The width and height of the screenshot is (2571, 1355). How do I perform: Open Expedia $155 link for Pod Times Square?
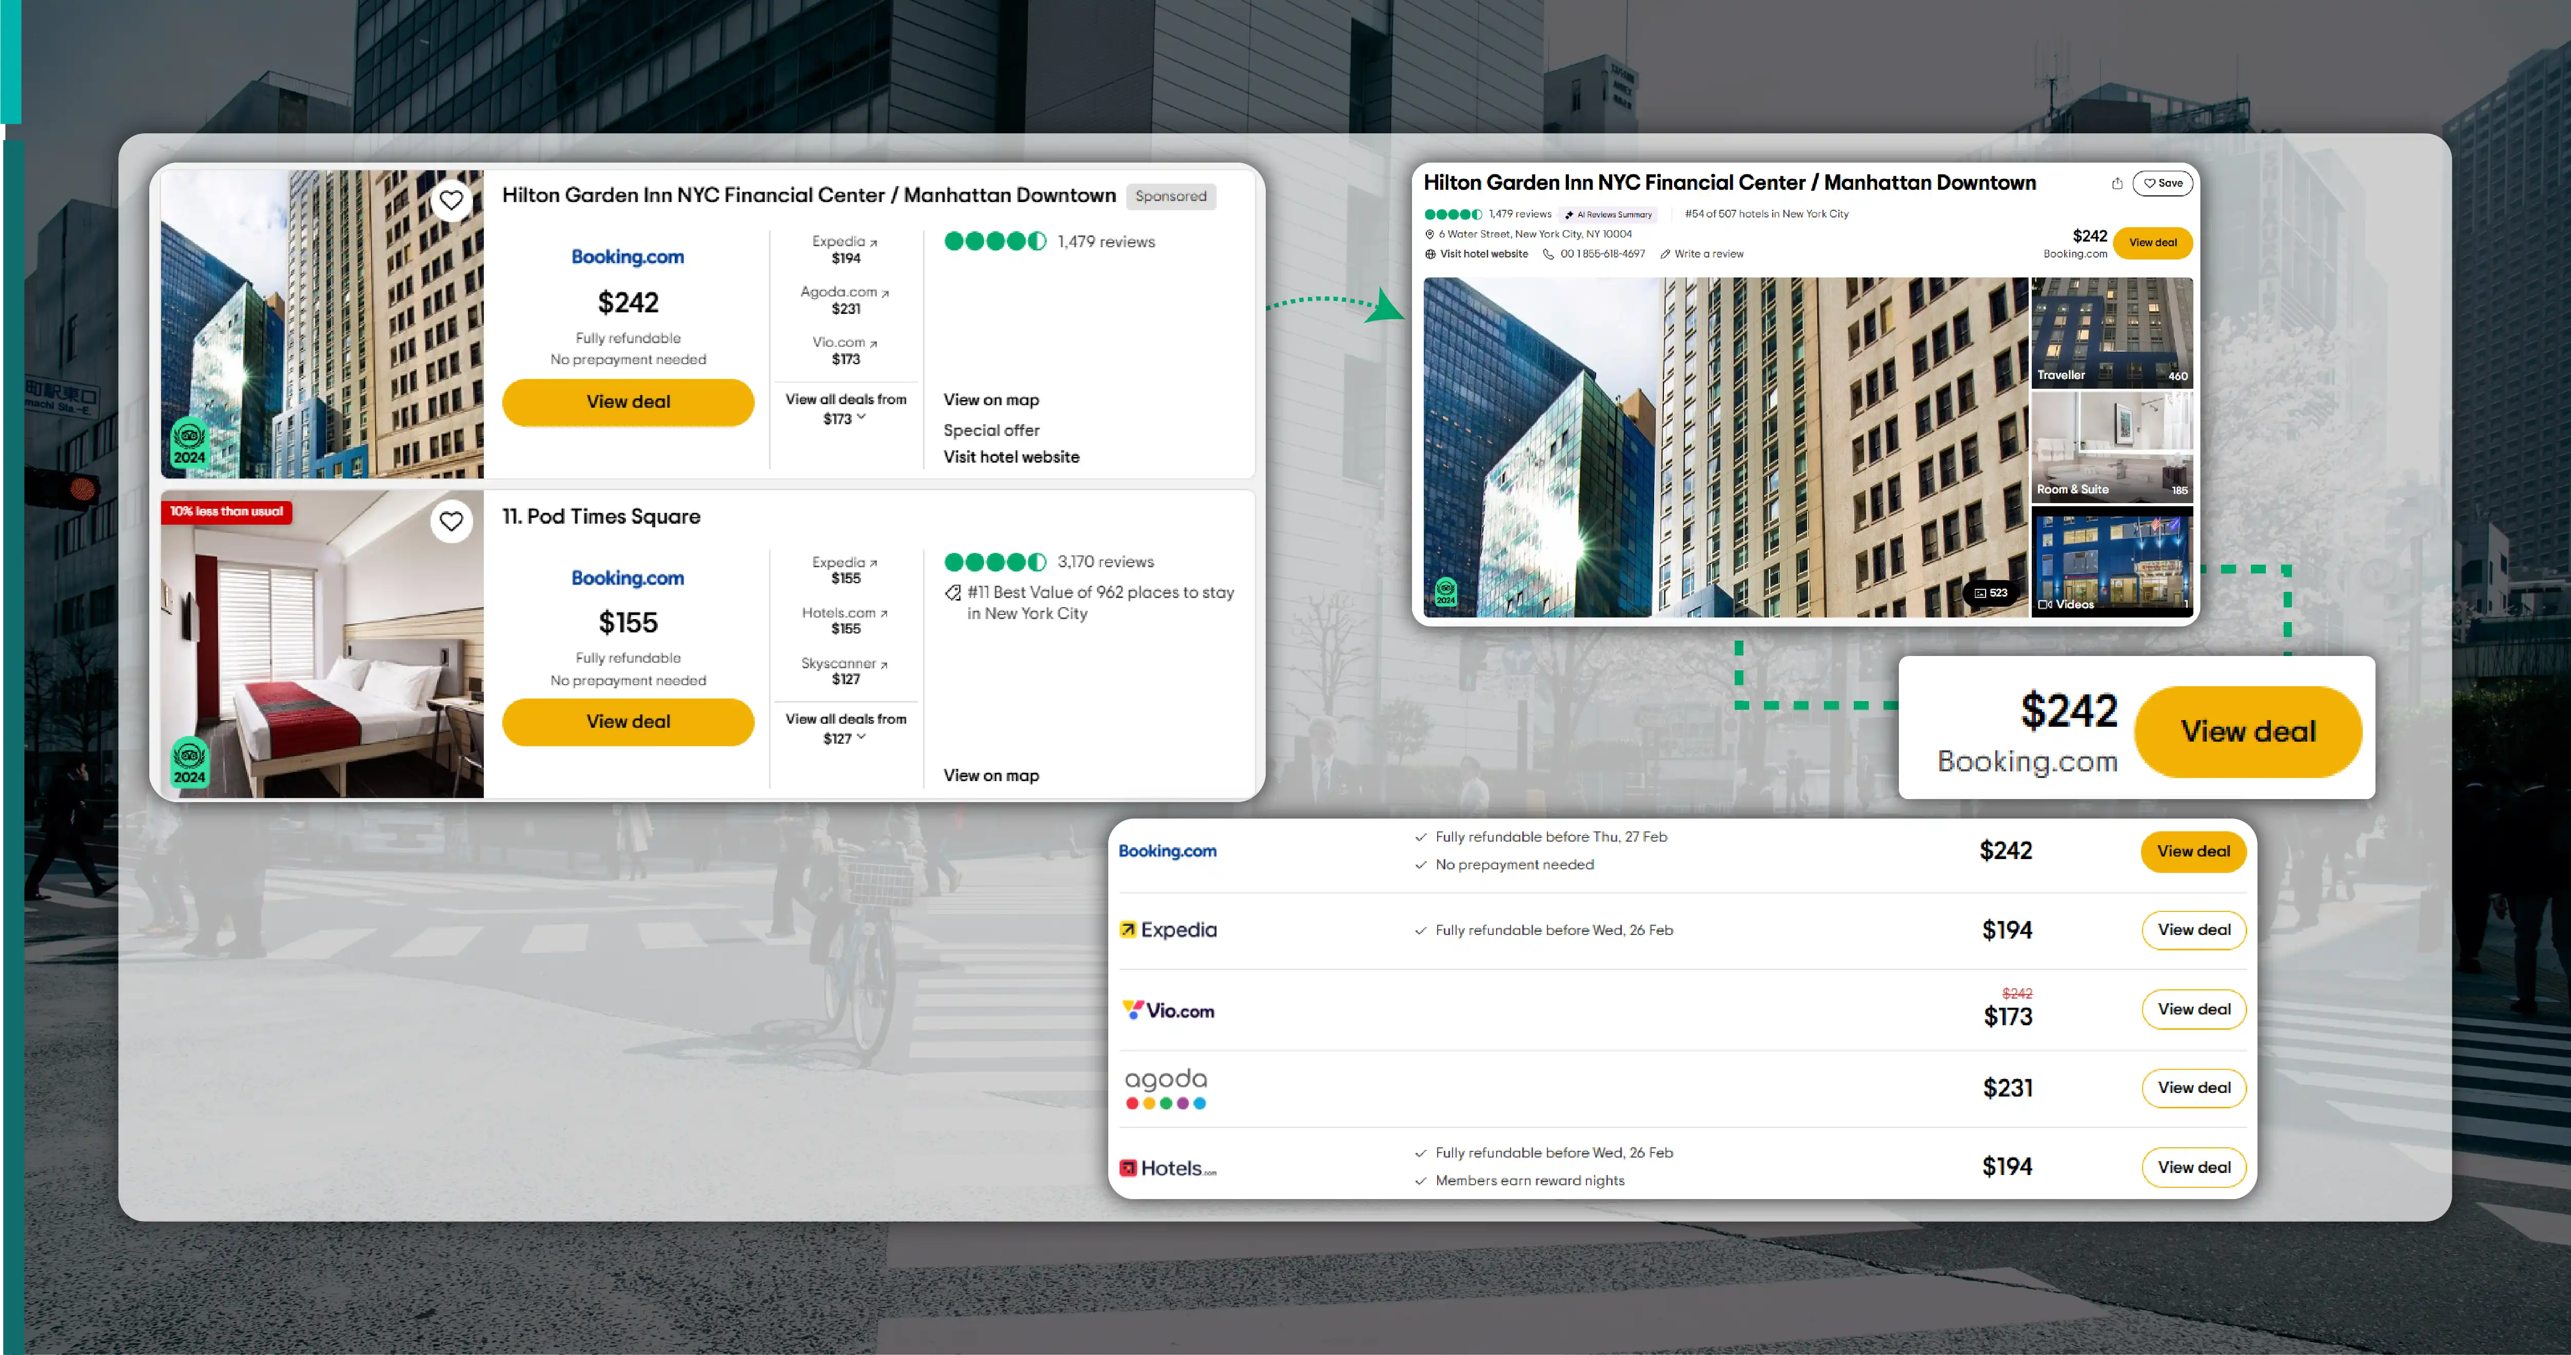(x=846, y=570)
